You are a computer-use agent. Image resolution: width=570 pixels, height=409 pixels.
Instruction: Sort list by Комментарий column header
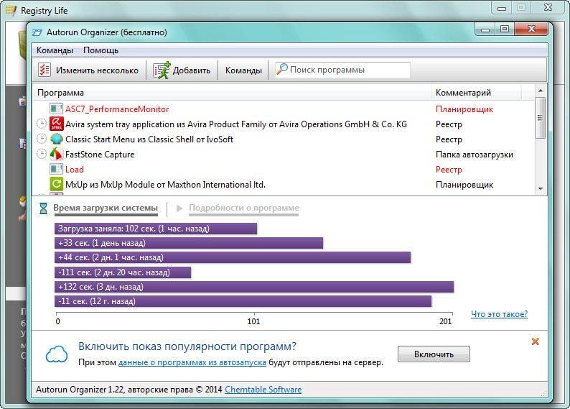point(476,93)
